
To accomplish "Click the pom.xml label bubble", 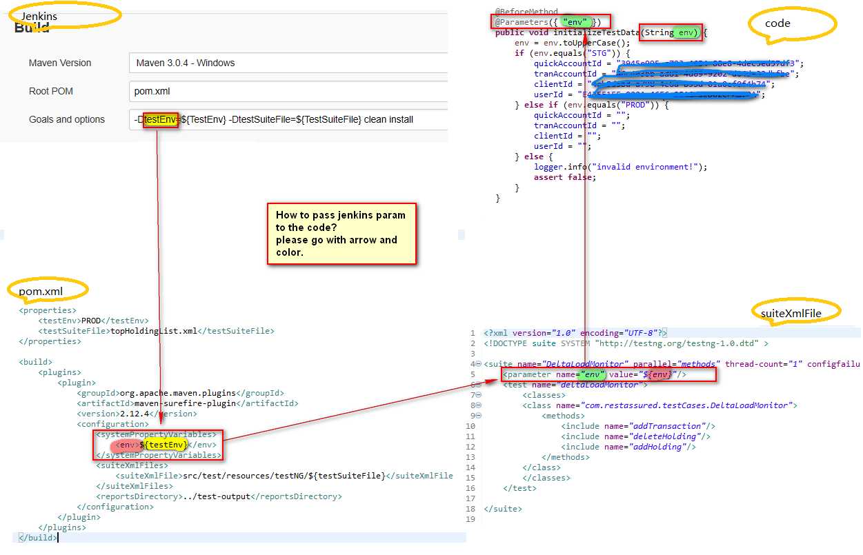I will (x=48, y=291).
